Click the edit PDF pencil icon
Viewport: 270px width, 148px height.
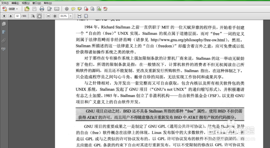(x=105, y=9)
